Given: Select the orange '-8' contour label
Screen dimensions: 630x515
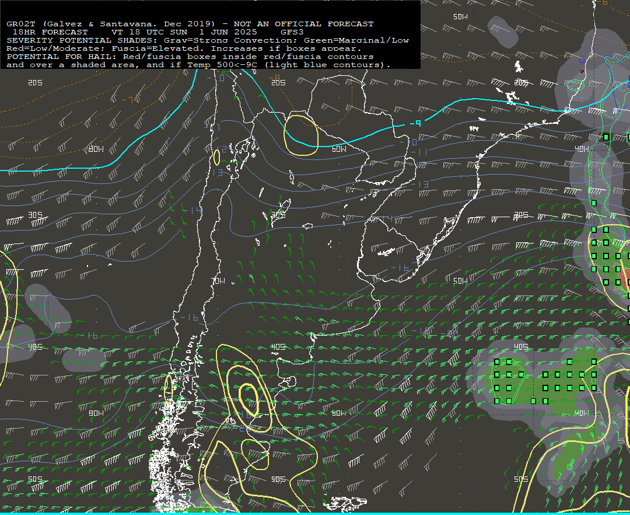Looking at the screenshot, I should [x=274, y=77].
